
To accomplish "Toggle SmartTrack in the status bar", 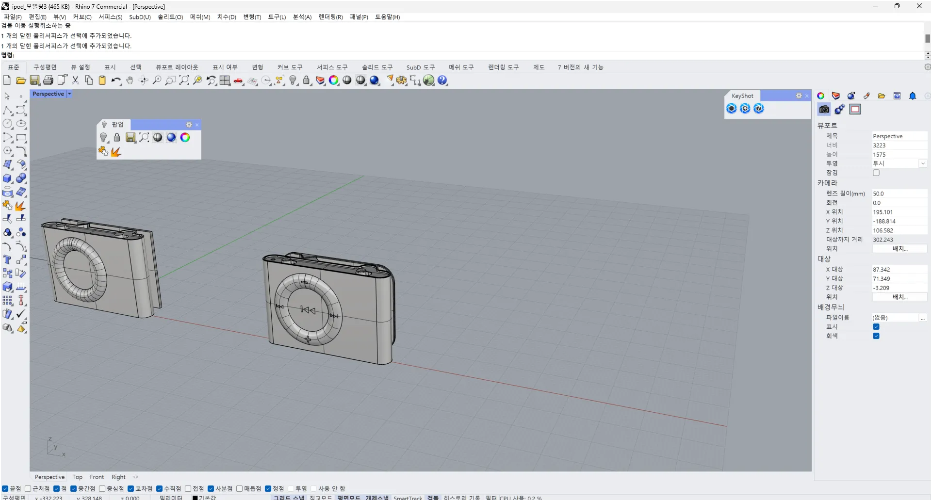I will [x=408, y=498].
